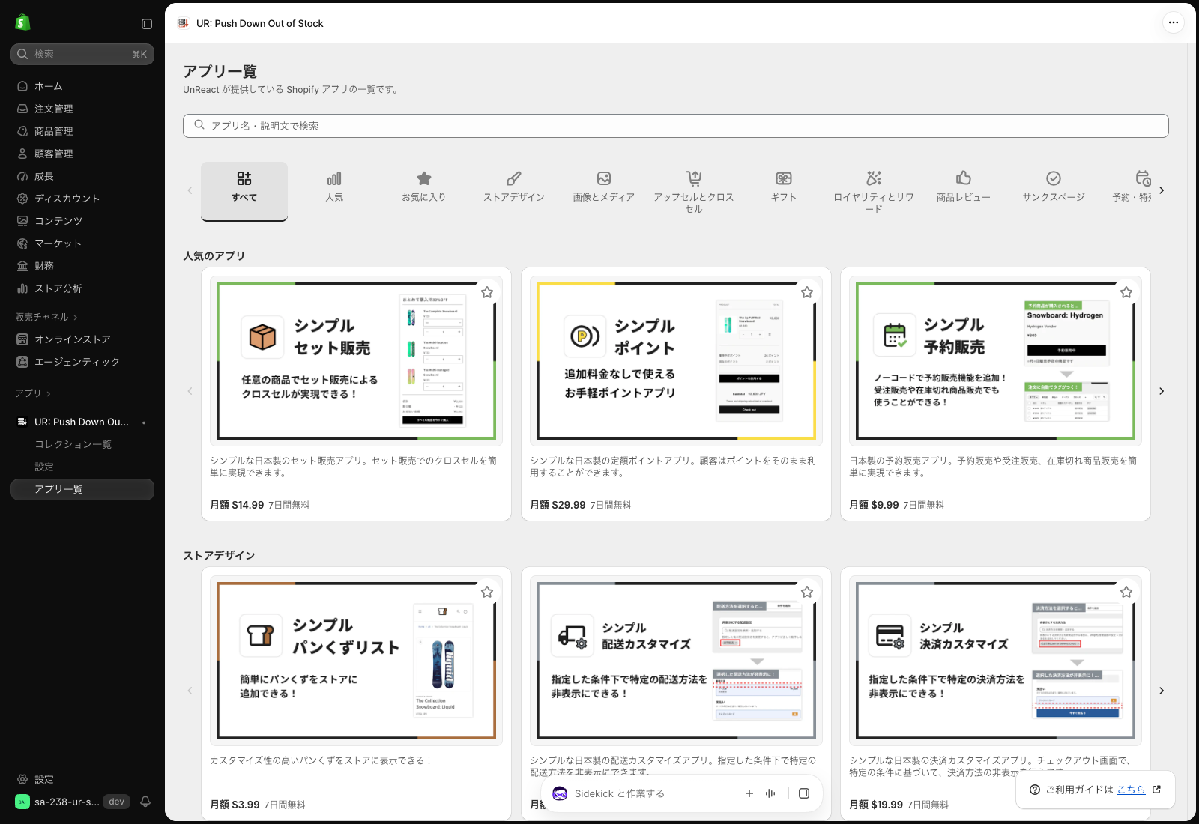Click the voice waveform icon in Sidekick

point(770,793)
